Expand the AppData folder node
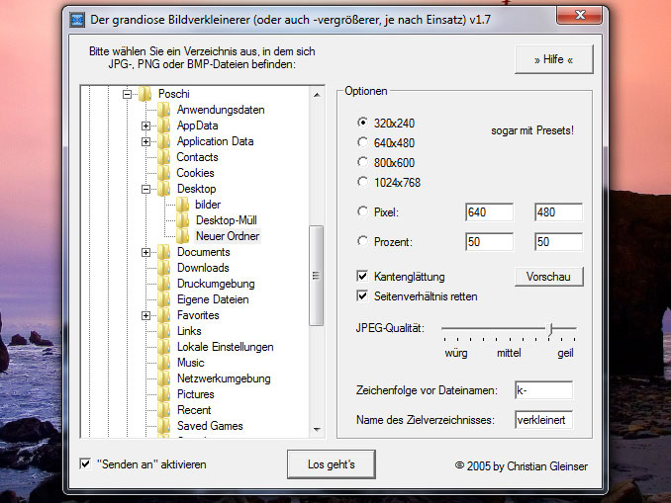671x503 pixels. point(145,126)
